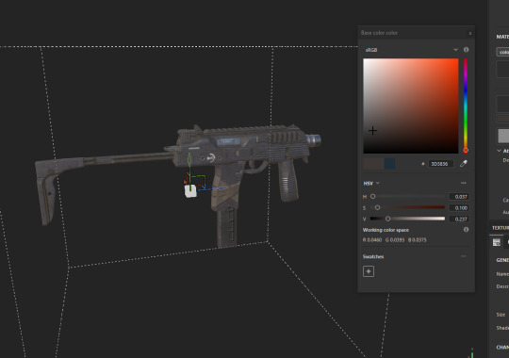Open info icon beside sRGB dropdown
Image resolution: width=509 pixels, height=358 pixels.
click(467, 50)
